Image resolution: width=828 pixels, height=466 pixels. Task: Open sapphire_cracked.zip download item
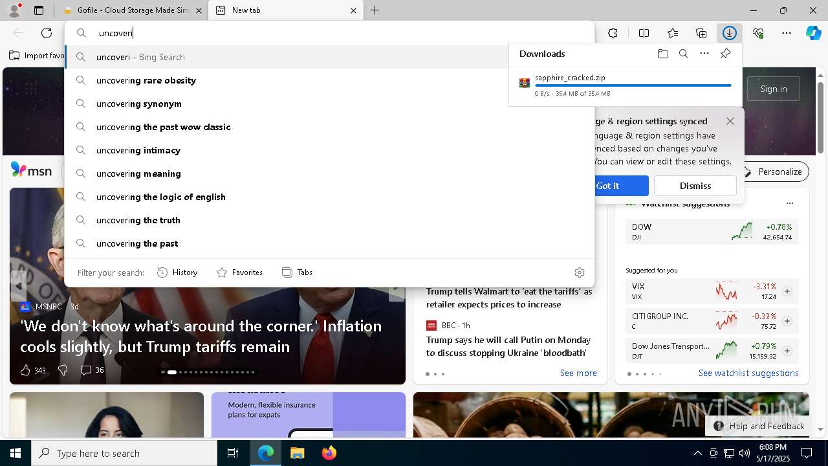coord(625,85)
